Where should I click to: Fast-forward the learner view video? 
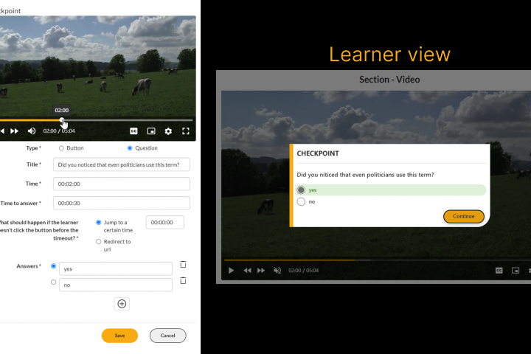(261, 271)
